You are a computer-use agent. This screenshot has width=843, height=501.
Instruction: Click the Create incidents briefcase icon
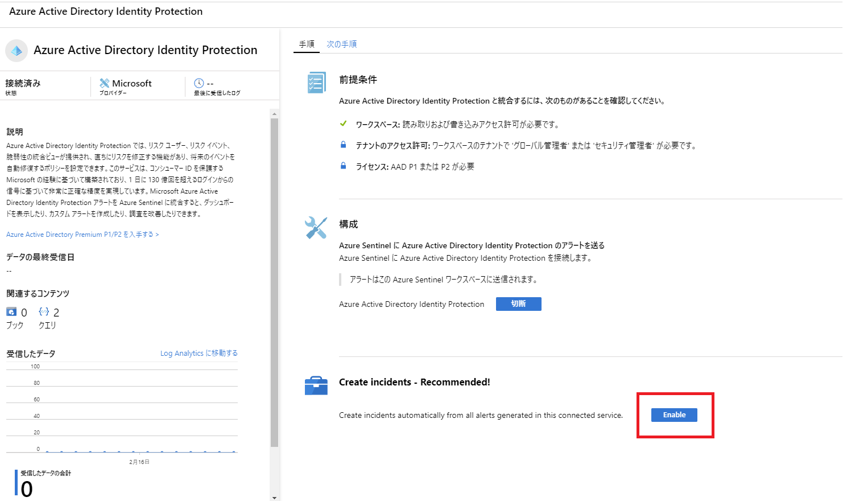(x=316, y=385)
